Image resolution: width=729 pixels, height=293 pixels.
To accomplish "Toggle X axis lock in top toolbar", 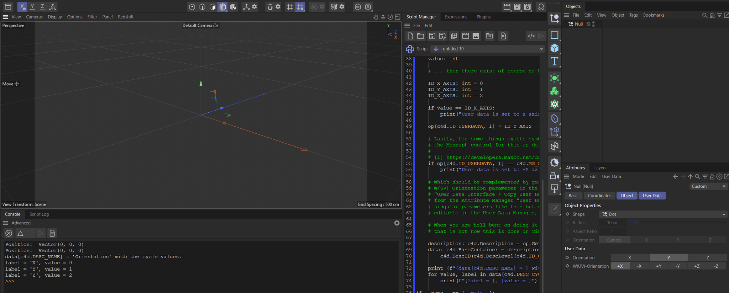I will pyautogui.click(x=22, y=6).
